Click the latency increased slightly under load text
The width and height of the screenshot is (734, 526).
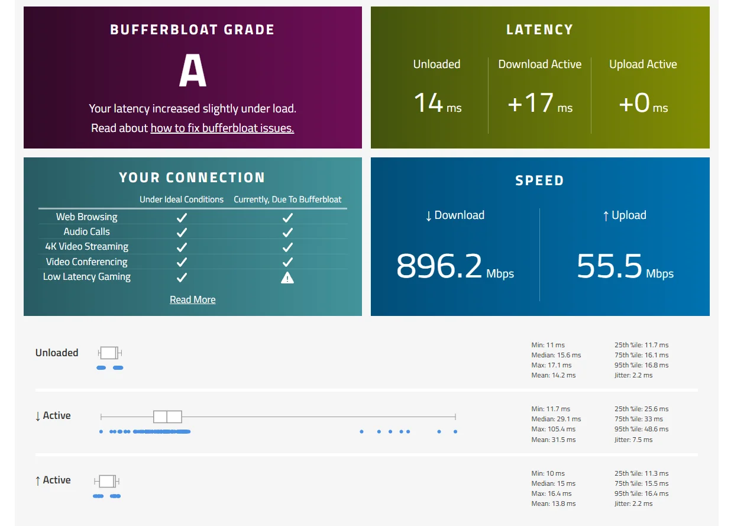tap(192, 109)
